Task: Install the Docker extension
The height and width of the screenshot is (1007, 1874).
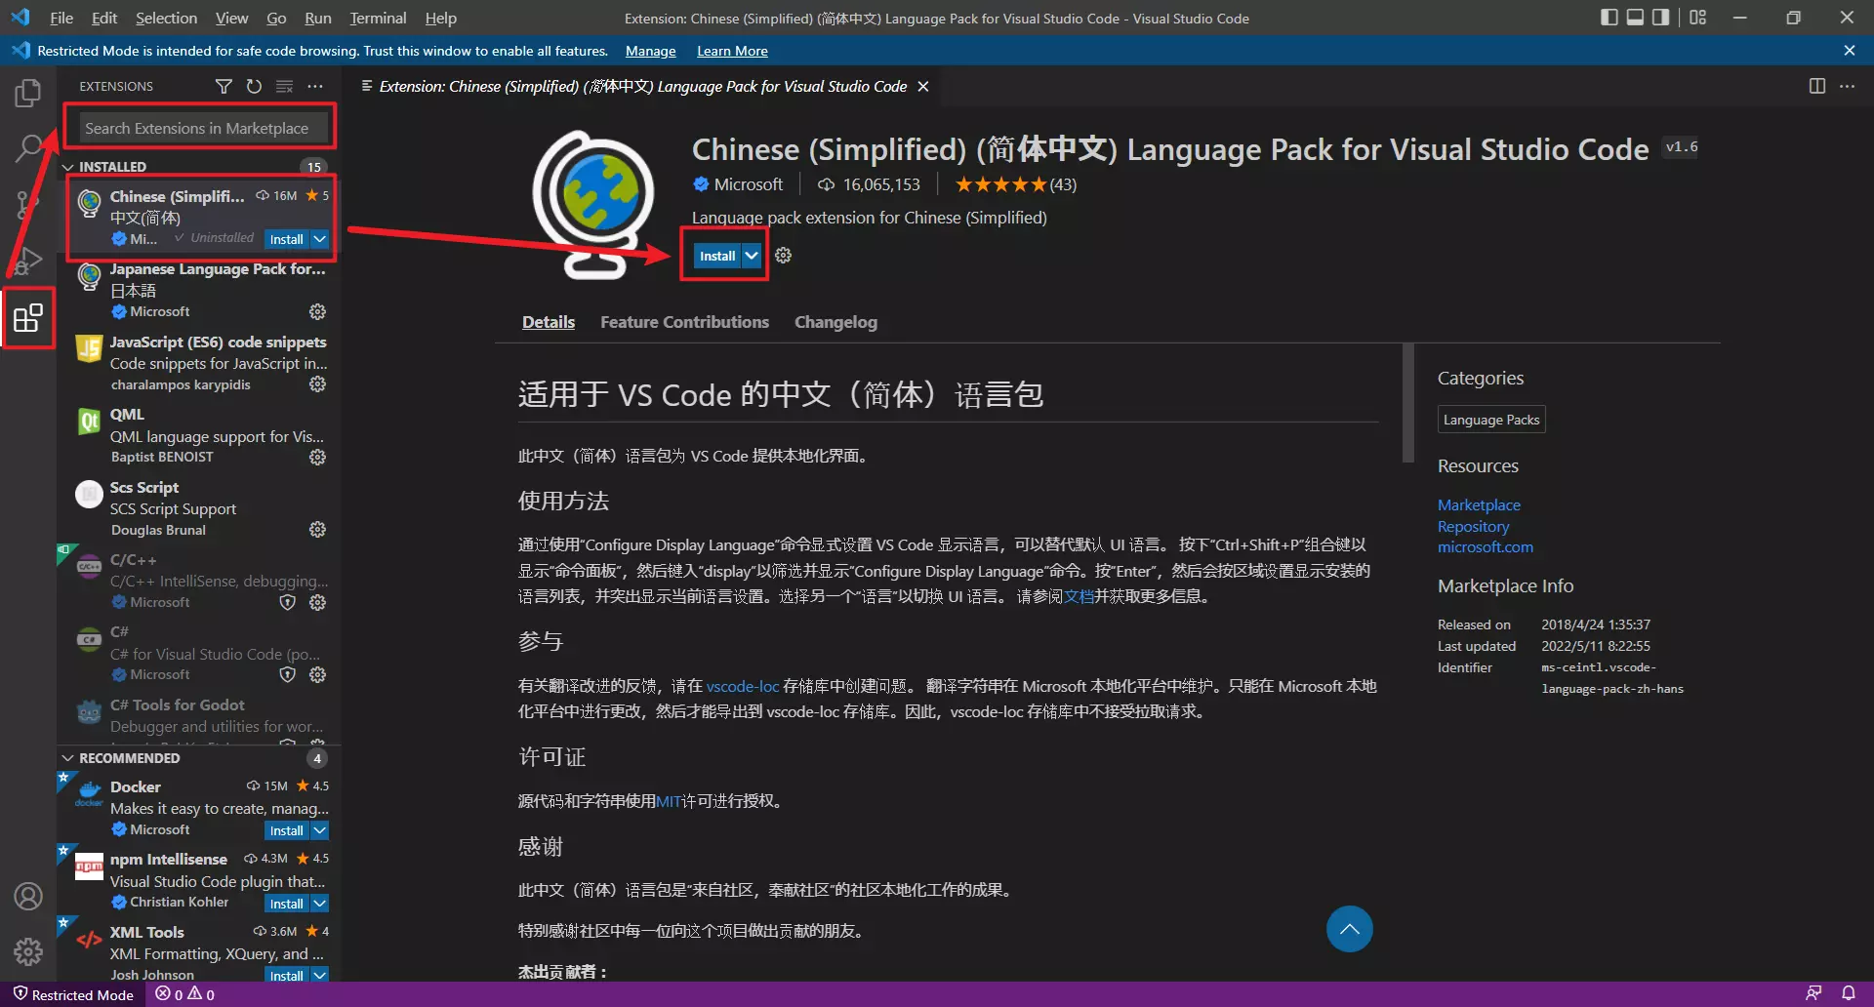Action: click(x=287, y=830)
